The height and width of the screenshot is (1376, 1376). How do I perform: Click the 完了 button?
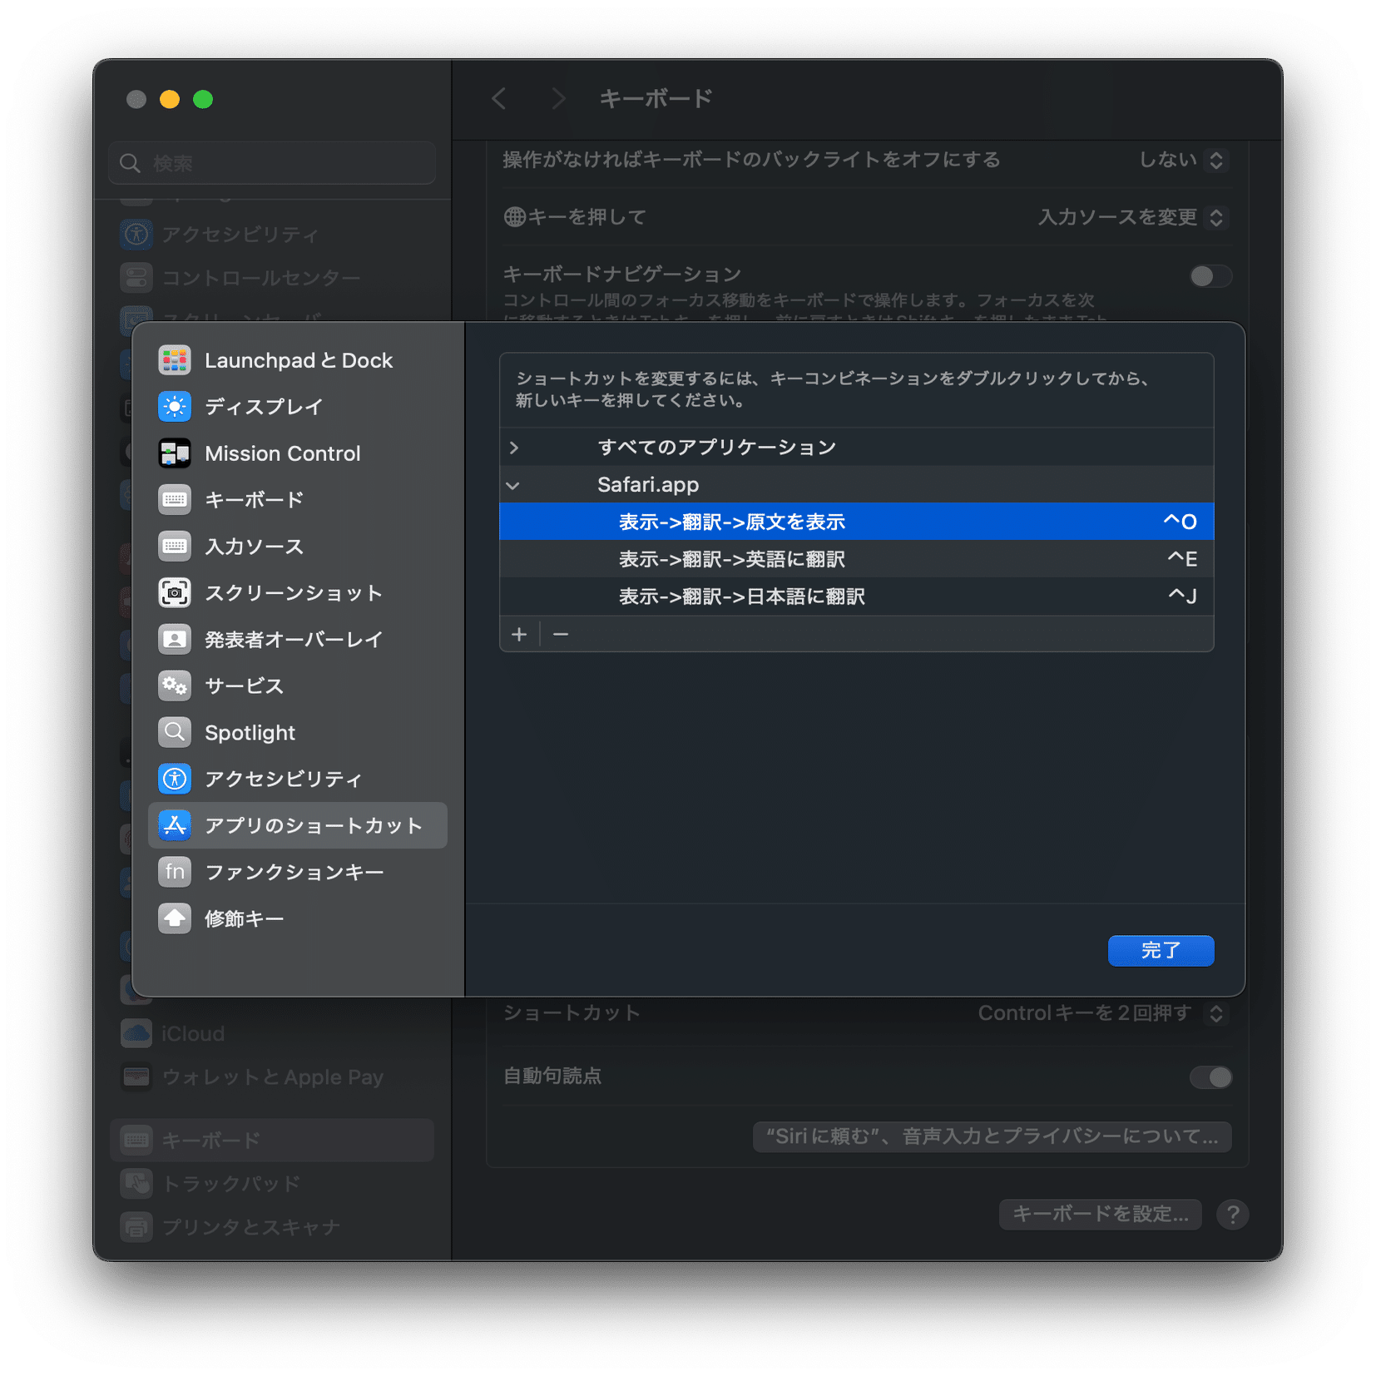(x=1161, y=950)
